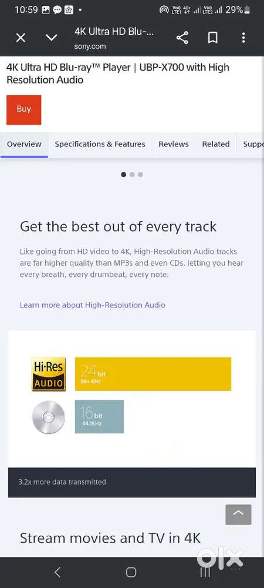This screenshot has width=264, height=588.
Task: Open Learn more about High-Resolution Audio link
Action: point(92,305)
